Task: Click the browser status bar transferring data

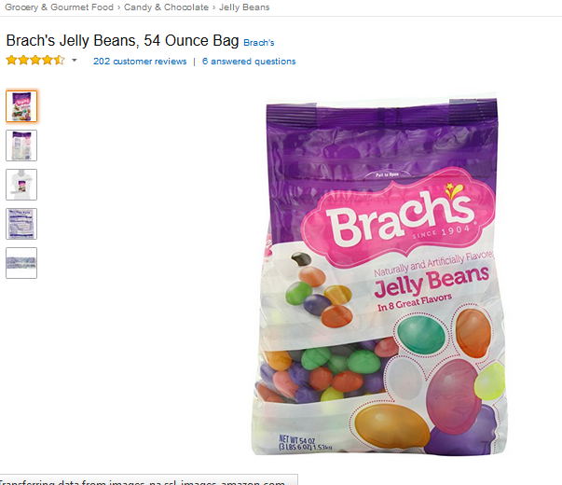Action: click(148, 480)
